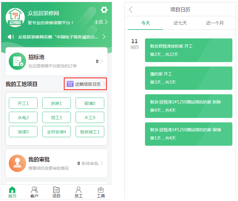Click the 招标池 document icon

pos(17,61)
